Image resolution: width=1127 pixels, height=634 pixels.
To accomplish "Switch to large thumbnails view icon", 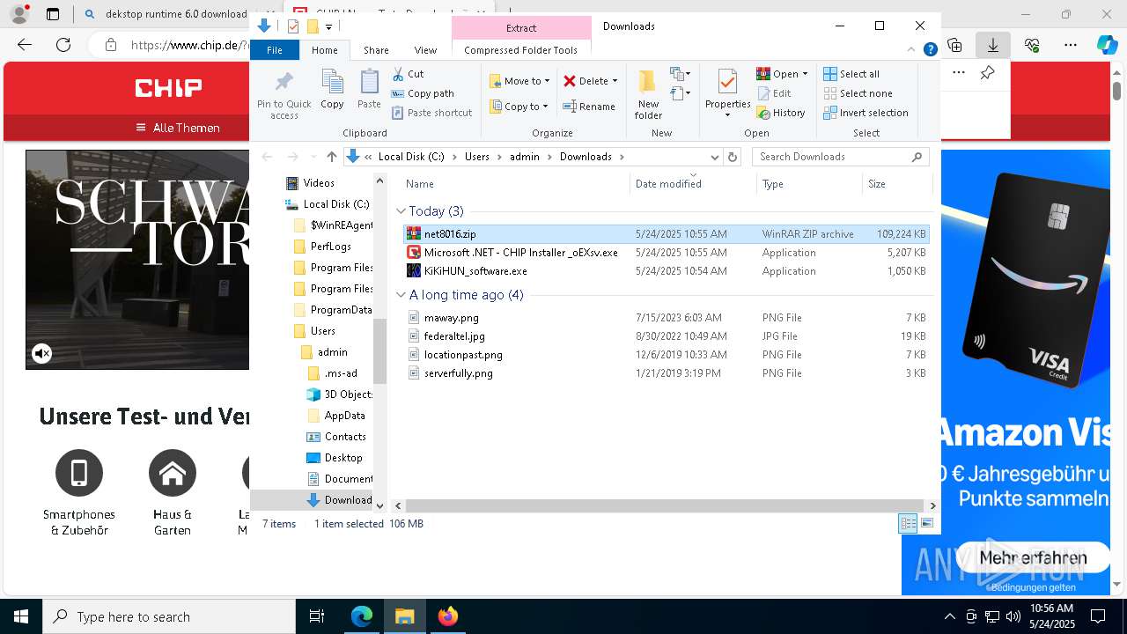I will coord(926,524).
